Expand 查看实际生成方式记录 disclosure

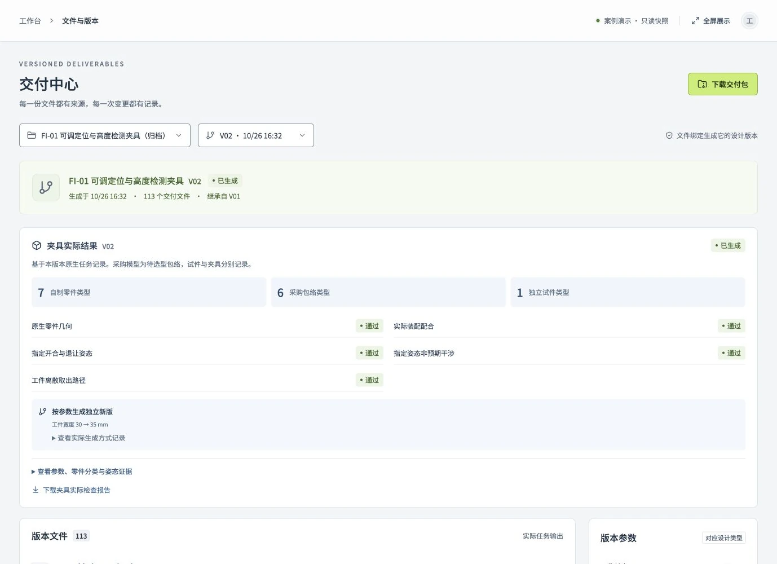(89, 438)
